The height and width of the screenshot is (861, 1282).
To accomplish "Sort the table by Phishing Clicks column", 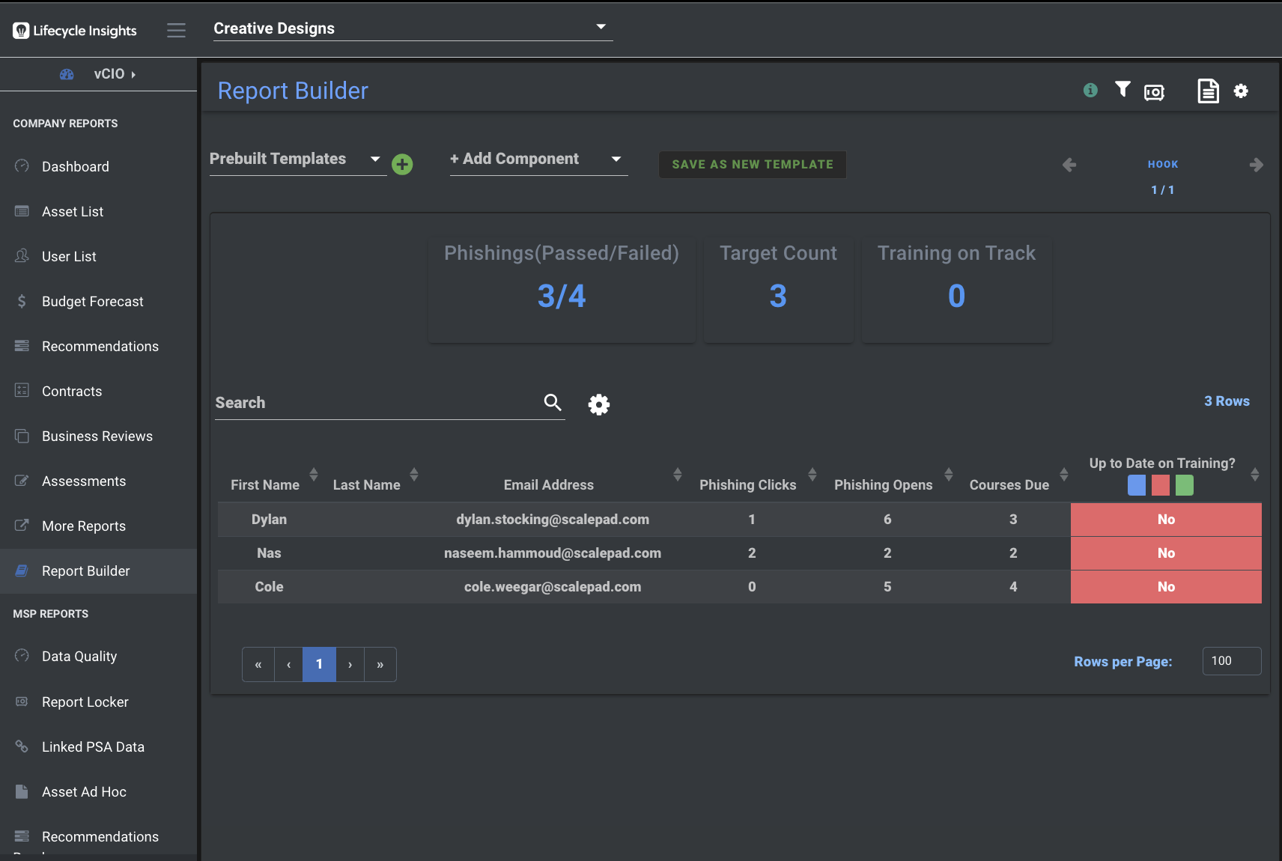I will pyautogui.click(x=812, y=475).
